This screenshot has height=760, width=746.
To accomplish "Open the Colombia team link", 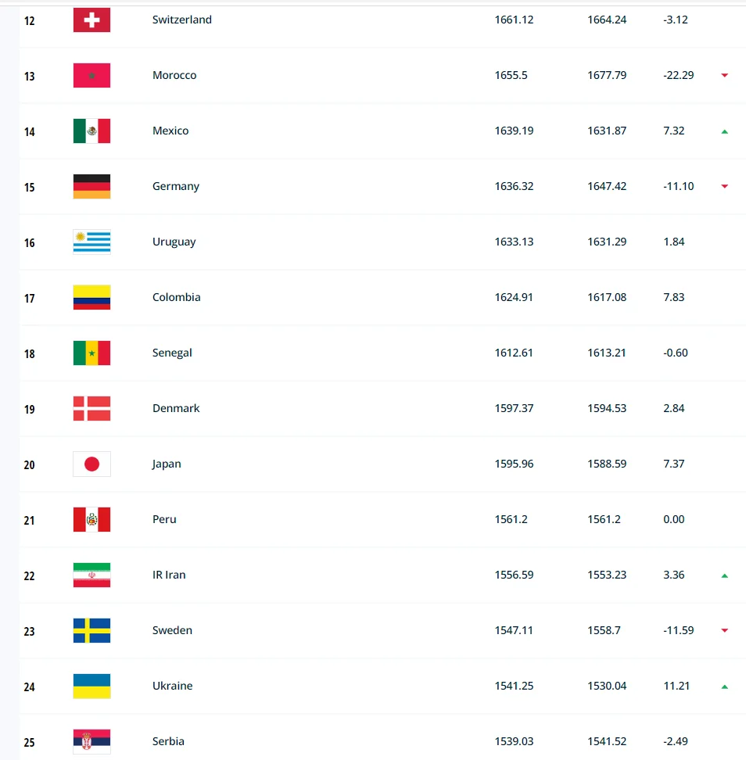I will [176, 297].
